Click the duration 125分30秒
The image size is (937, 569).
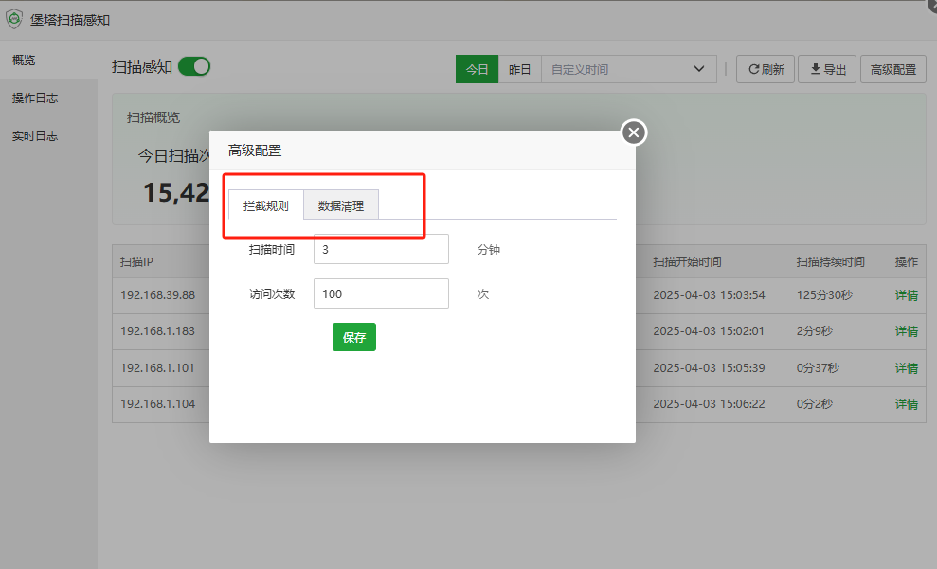coord(824,295)
